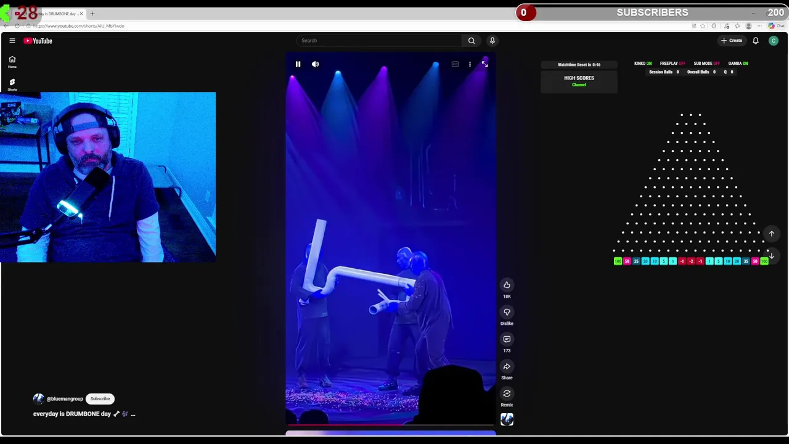
Task: Open the account avatar menu
Action: (x=774, y=41)
